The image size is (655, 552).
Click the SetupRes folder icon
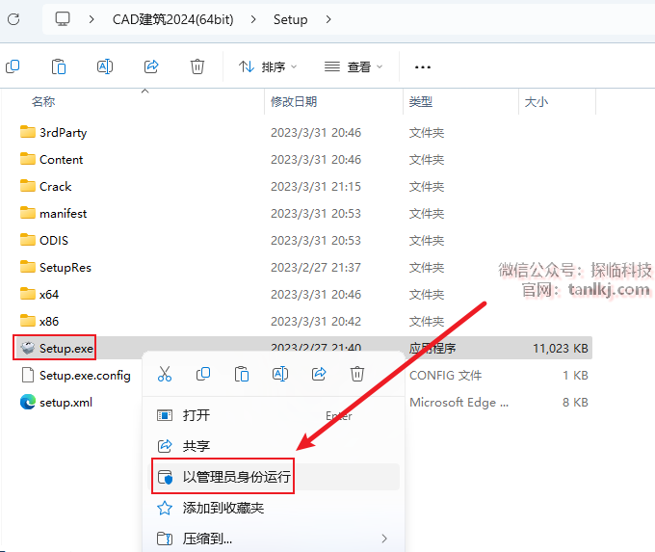(28, 267)
